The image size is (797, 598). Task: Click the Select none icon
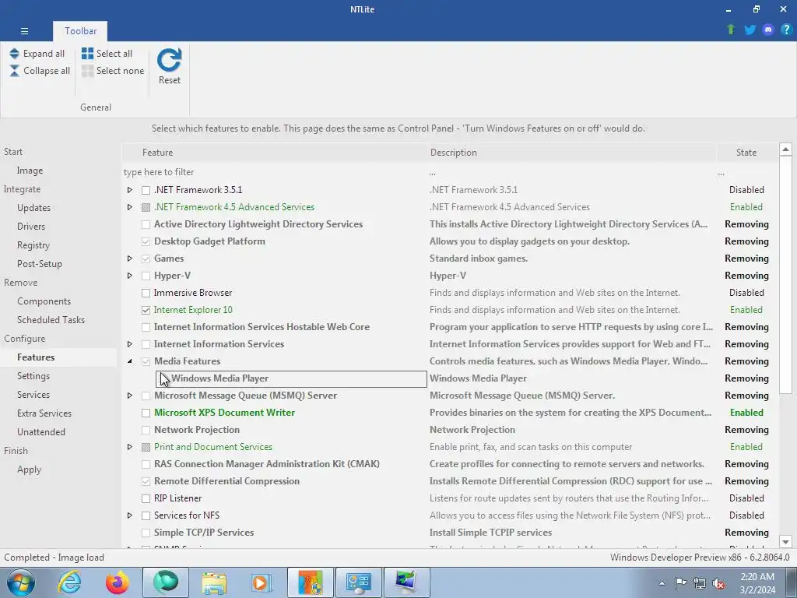tap(87, 71)
